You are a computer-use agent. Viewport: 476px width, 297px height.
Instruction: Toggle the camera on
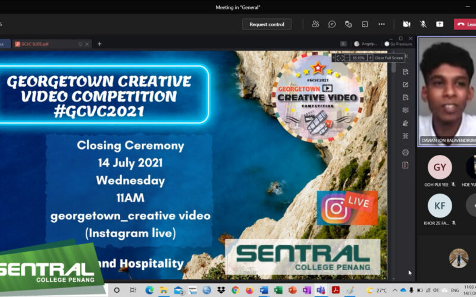[x=406, y=24]
